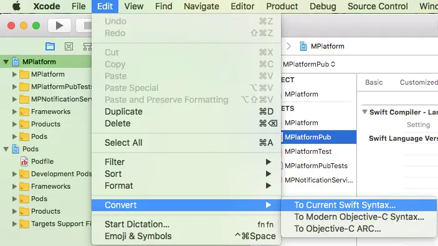Click the Run play button in toolbar
Screen dimensions: 438x246
pos(59,26)
